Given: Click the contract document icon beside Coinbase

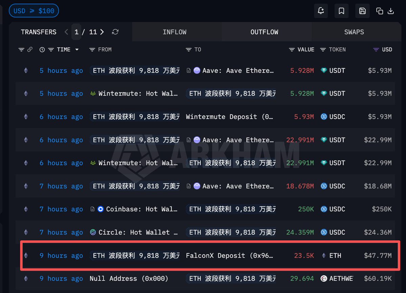Looking at the screenshot, I should point(92,209).
